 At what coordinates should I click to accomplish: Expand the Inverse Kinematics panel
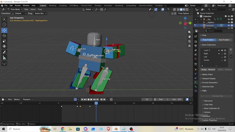[x=210, y=82]
